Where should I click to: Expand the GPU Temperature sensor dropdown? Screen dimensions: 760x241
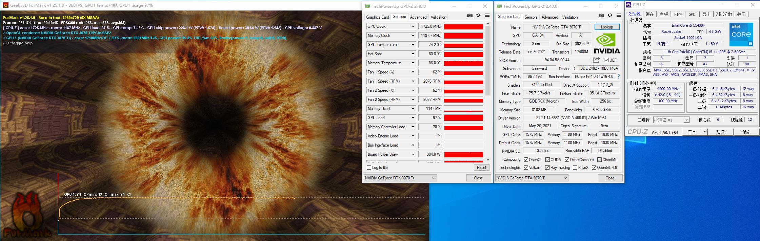pos(413,45)
